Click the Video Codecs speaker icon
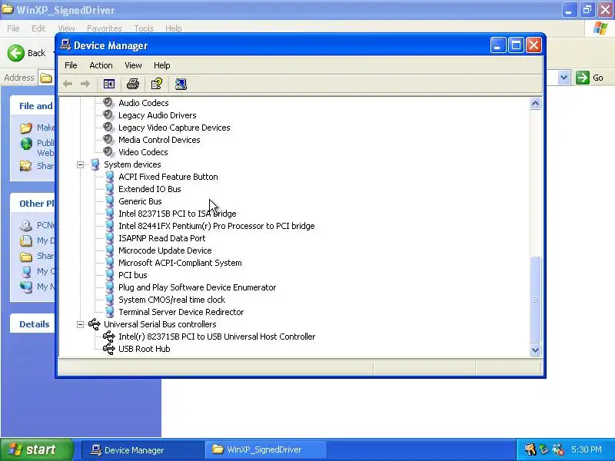The height and width of the screenshot is (461, 615). [x=108, y=151]
